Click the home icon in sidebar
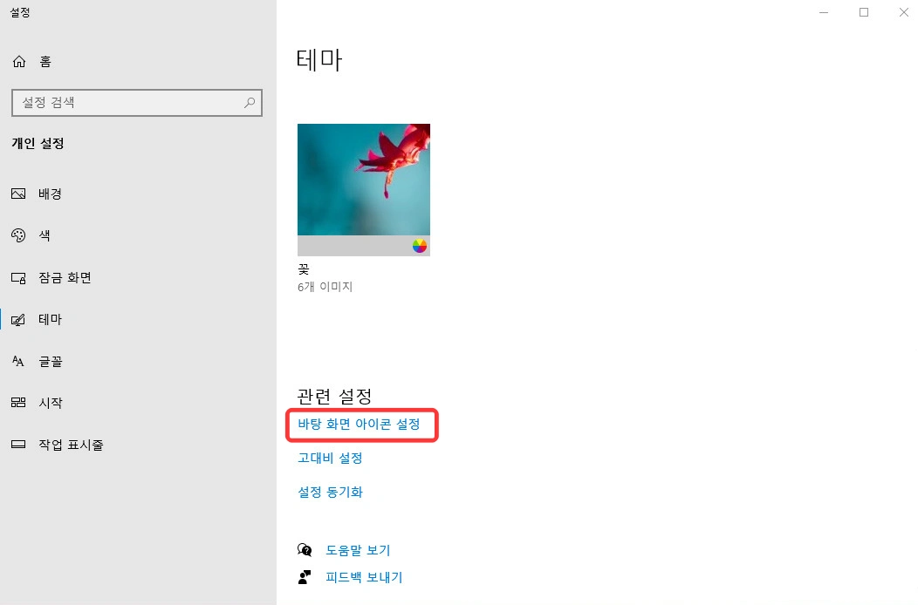Screen dimensions: 918x605 pyautogui.click(x=19, y=61)
